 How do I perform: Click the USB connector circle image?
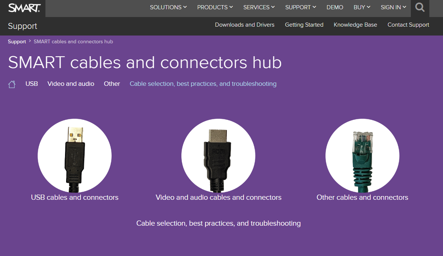coord(74,156)
